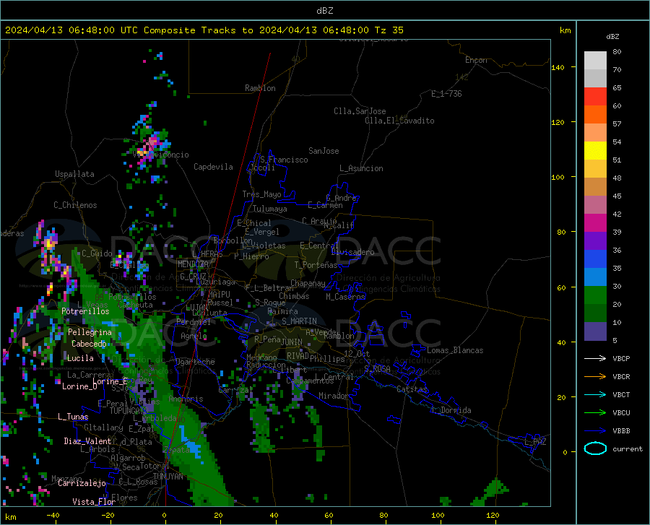Screen dimensions: 650x525
Task: Click the C_Chilenos place label
Action: pos(75,205)
